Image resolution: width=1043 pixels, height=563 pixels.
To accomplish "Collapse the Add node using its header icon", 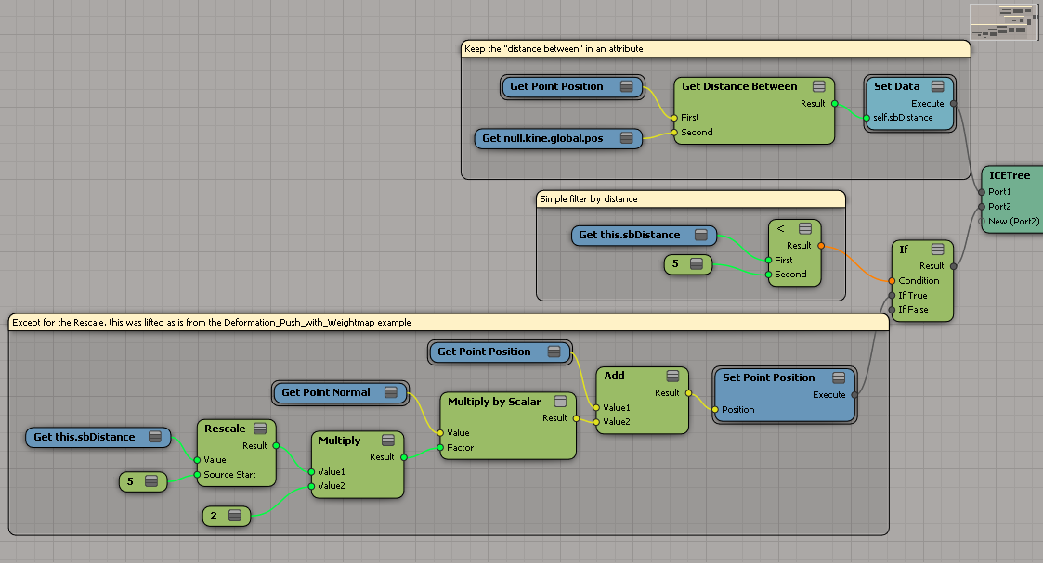I will pos(673,376).
